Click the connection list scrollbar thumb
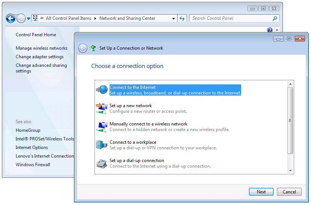The image size is (311, 205). (290, 121)
